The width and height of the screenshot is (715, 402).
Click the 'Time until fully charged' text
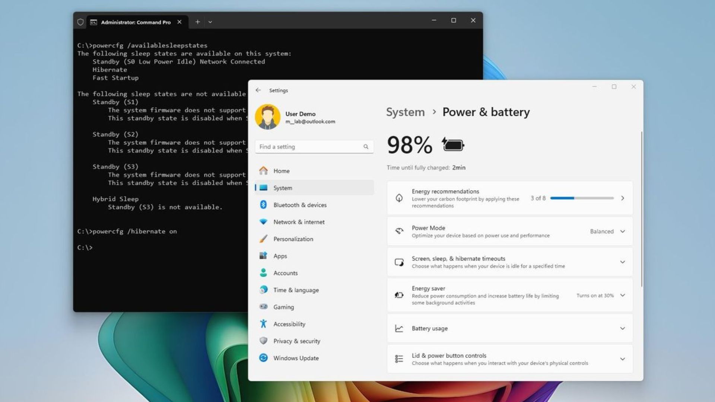tap(418, 167)
